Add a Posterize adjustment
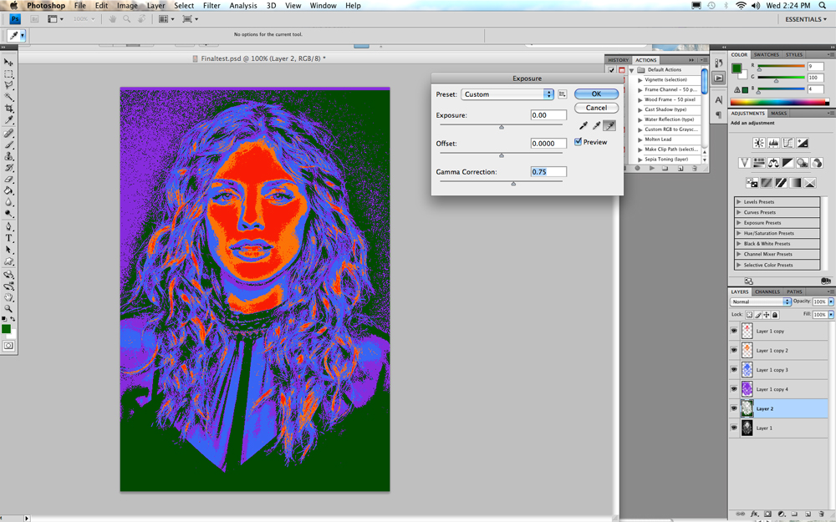The image size is (836, 522). (767, 183)
